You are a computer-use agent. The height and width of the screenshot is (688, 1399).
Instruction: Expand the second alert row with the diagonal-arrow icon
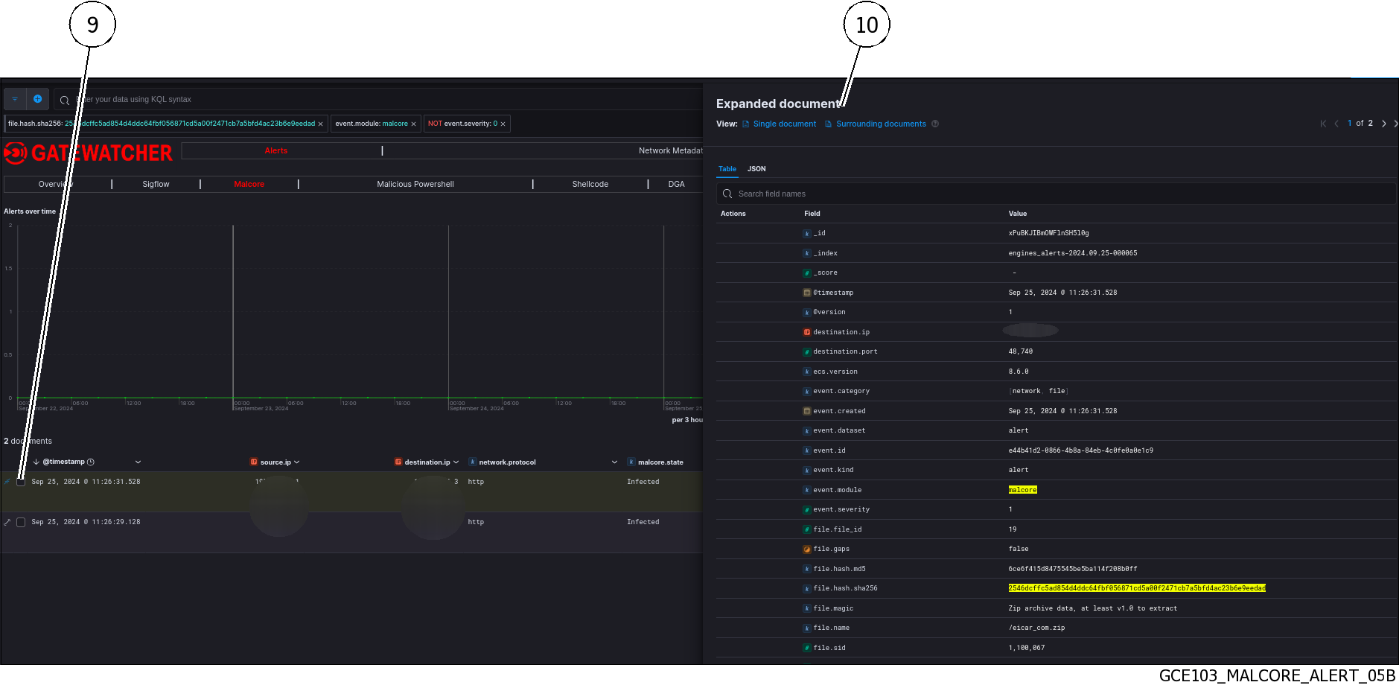[x=7, y=522]
